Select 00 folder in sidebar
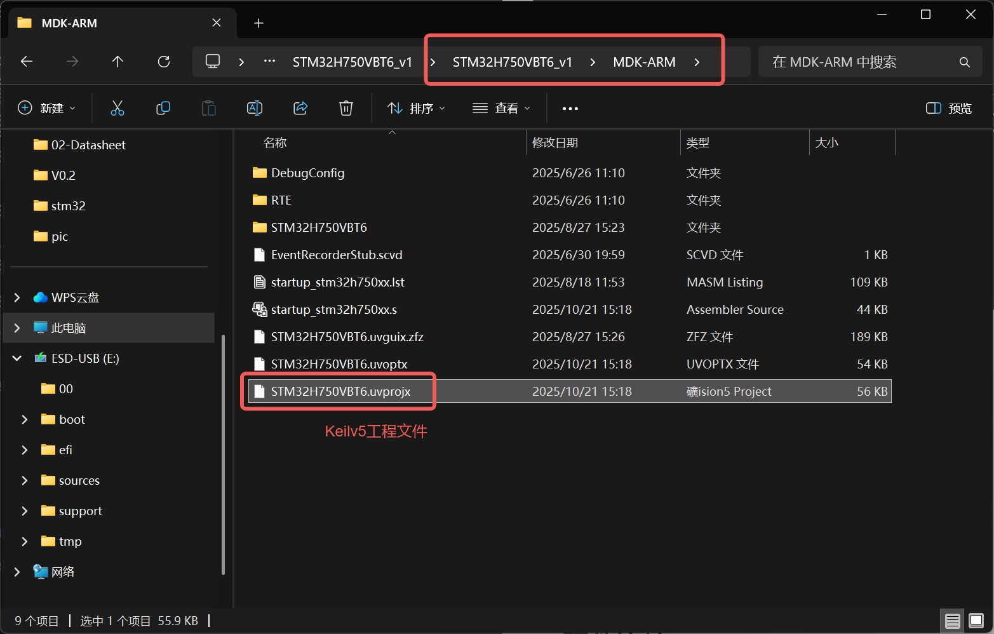The width and height of the screenshot is (994, 634). pos(65,389)
